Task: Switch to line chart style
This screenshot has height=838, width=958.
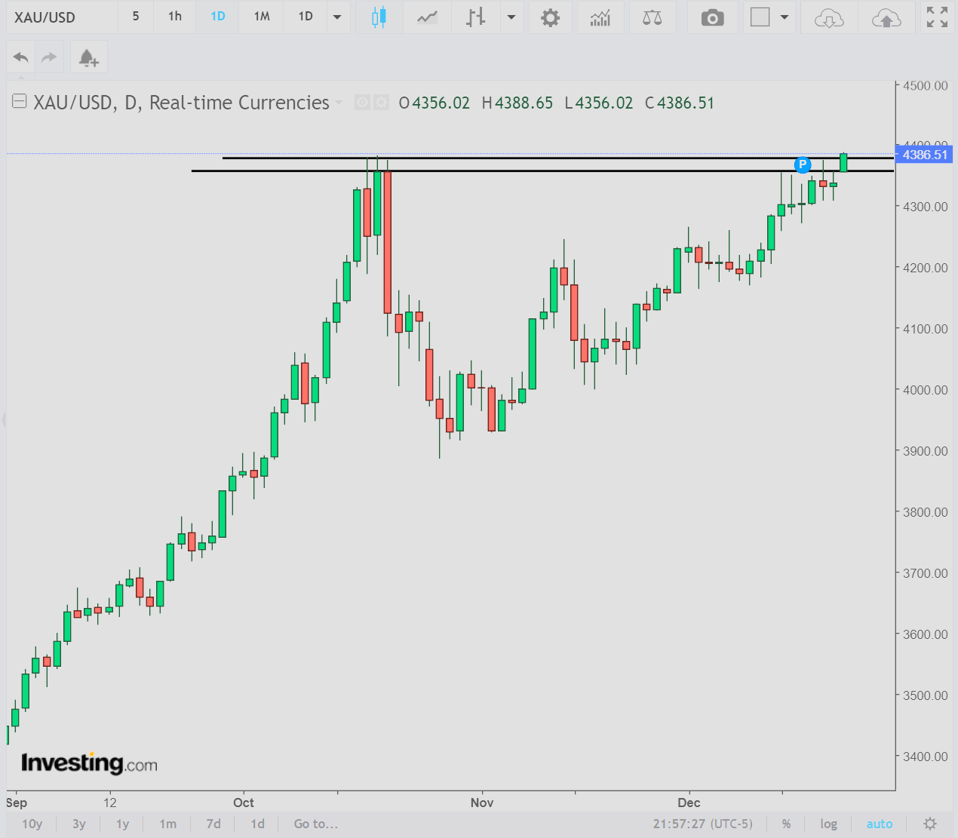Action: coord(427,17)
